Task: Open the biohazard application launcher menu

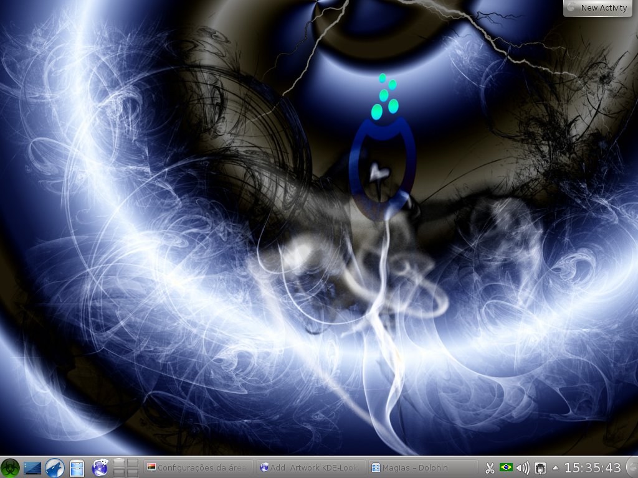Action: point(10,467)
